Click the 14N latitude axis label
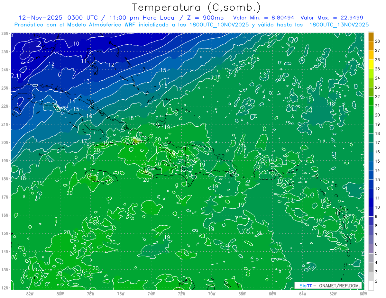The height and width of the screenshot is (298, 386). coord(5,251)
